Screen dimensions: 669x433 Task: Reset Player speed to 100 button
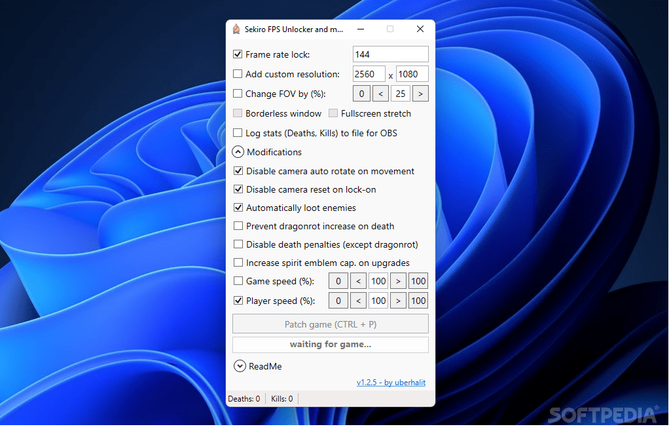coord(418,301)
